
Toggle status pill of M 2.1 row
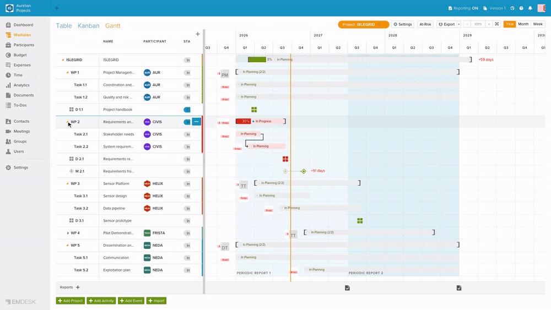[187, 171]
